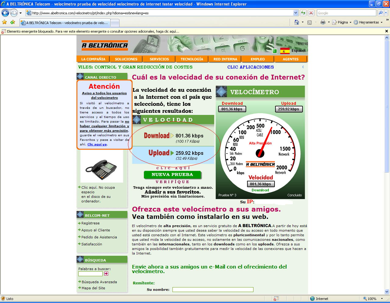Image resolution: width=390 pixels, height=303 pixels.
Task: Click the Spanish flag language icon
Action: click(285, 51)
